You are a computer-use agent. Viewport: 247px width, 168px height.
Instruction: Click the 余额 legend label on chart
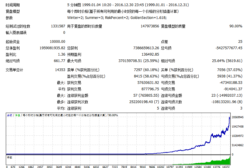(9, 115)
